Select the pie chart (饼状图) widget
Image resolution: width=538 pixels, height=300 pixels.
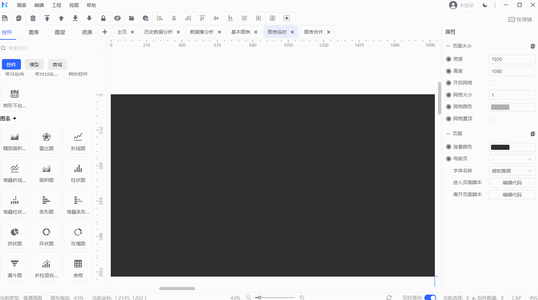tap(15, 235)
